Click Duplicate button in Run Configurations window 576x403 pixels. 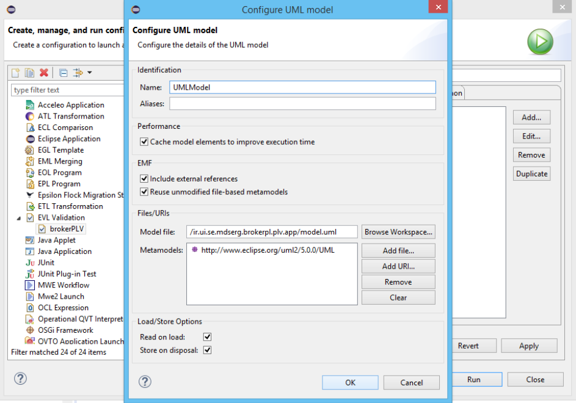coord(531,174)
